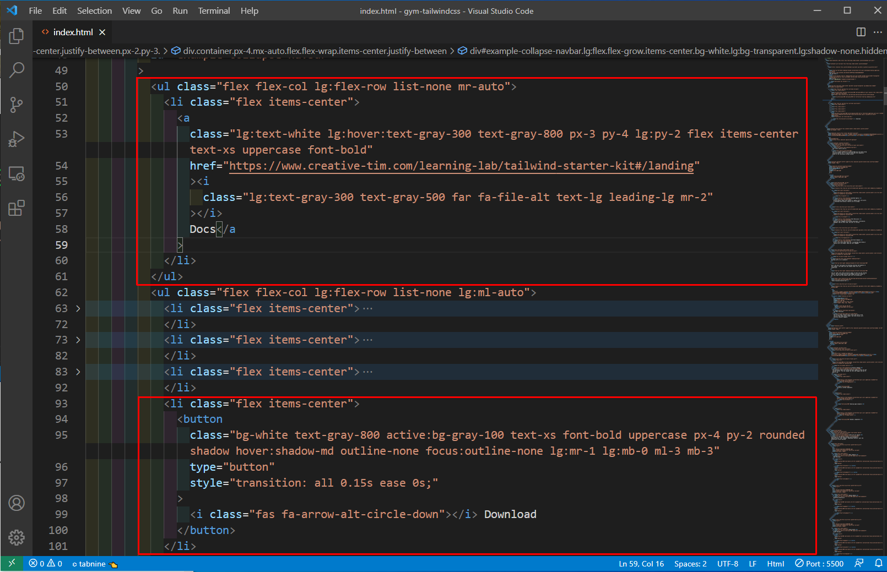Open notifications bell in status bar
The width and height of the screenshot is (887, 572).
coord(878,564)
